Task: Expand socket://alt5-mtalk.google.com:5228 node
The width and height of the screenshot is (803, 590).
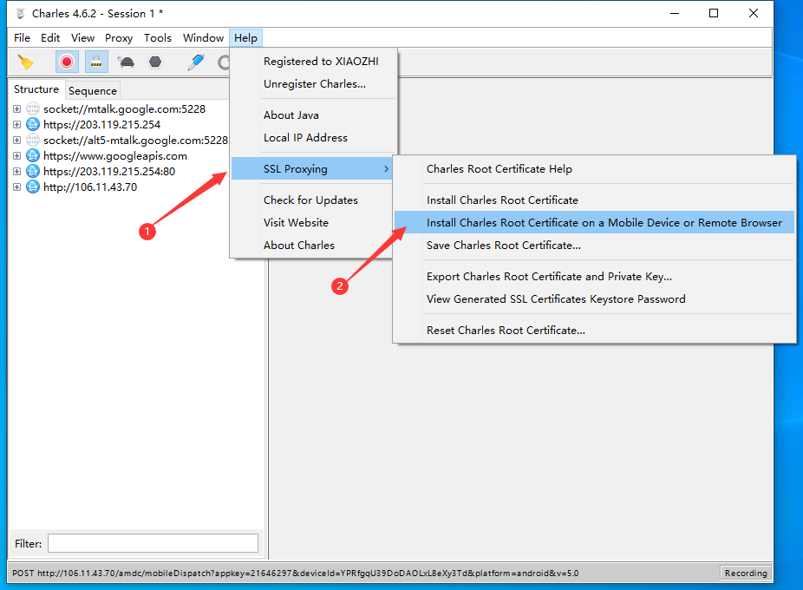Action: coord(16,140)
